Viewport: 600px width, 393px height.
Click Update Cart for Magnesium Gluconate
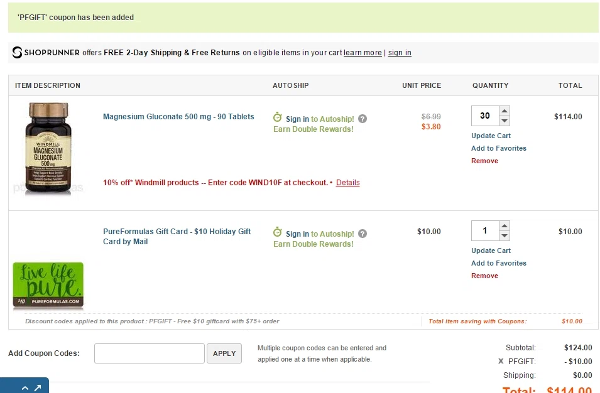click(491, 136)
